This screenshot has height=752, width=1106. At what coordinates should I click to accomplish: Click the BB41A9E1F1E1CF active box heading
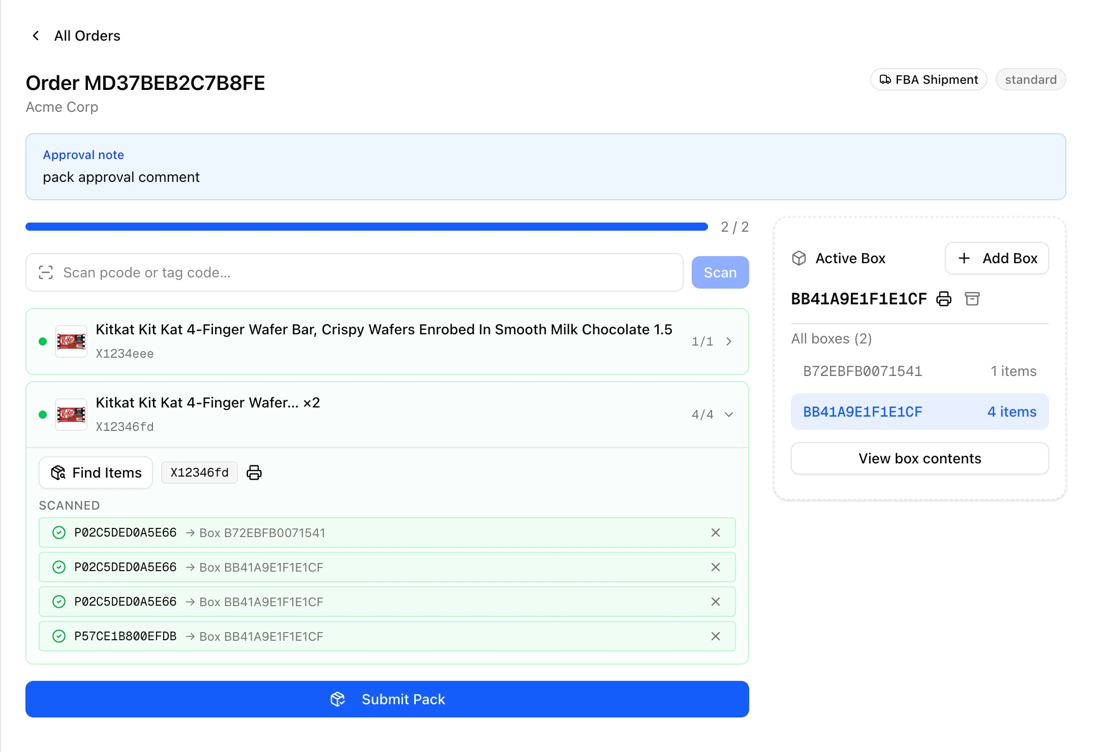[x=859, y=299]
